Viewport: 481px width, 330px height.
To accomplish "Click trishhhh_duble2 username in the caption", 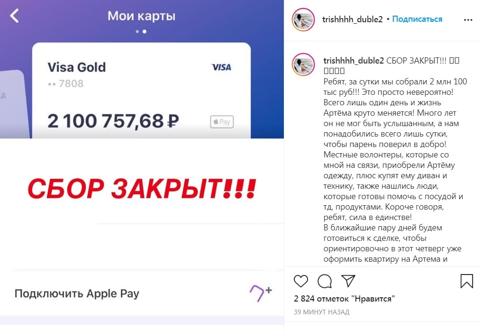I will [354, 61].
